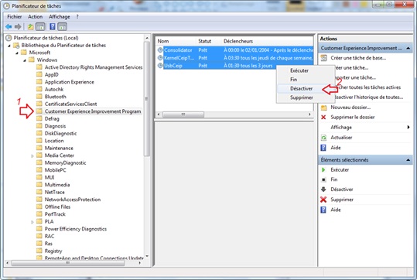Collapse the Windows tree node
The width and height of the screenshot is (417, 280).
25,60
